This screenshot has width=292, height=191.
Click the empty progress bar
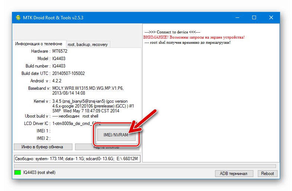[145, 166]
